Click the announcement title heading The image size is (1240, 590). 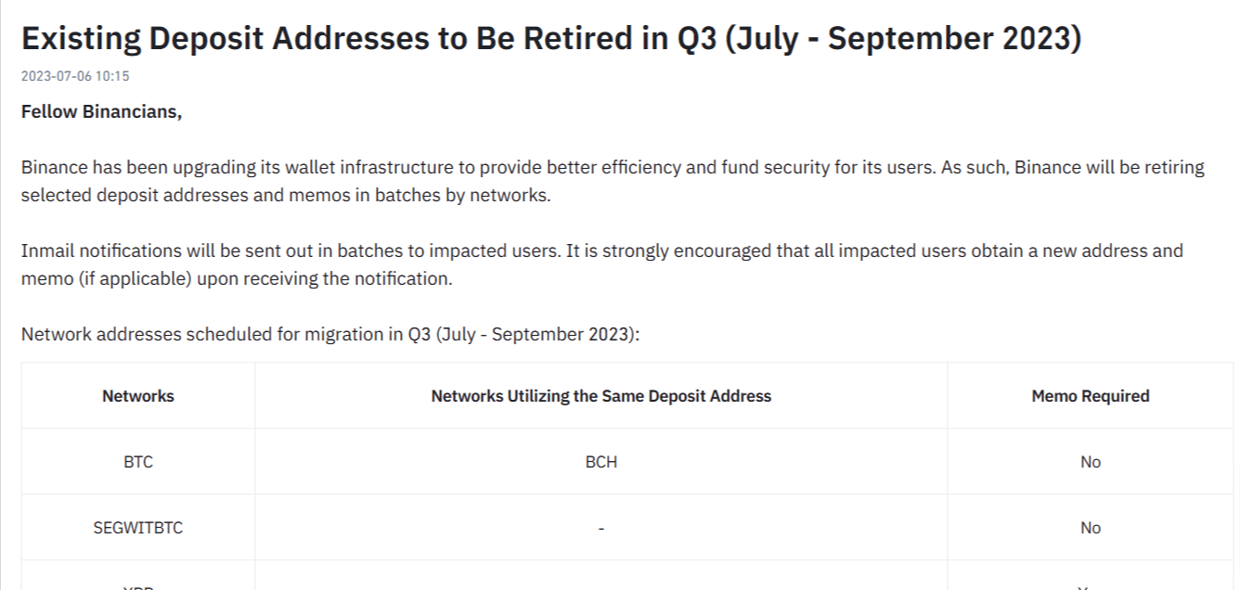tap(551, 38)
